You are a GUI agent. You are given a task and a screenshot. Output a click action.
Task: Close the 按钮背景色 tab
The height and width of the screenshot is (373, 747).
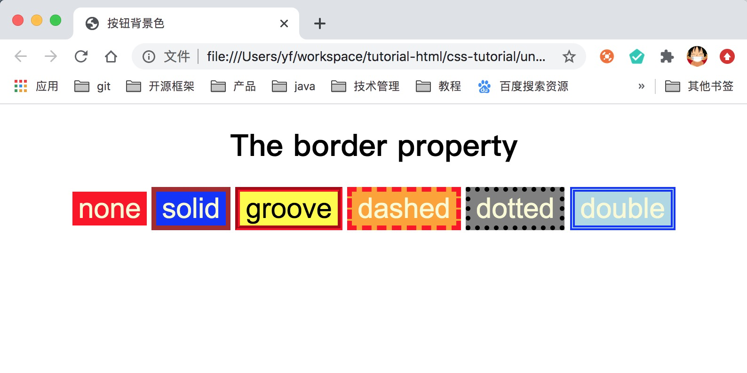(x=284, y=23)
